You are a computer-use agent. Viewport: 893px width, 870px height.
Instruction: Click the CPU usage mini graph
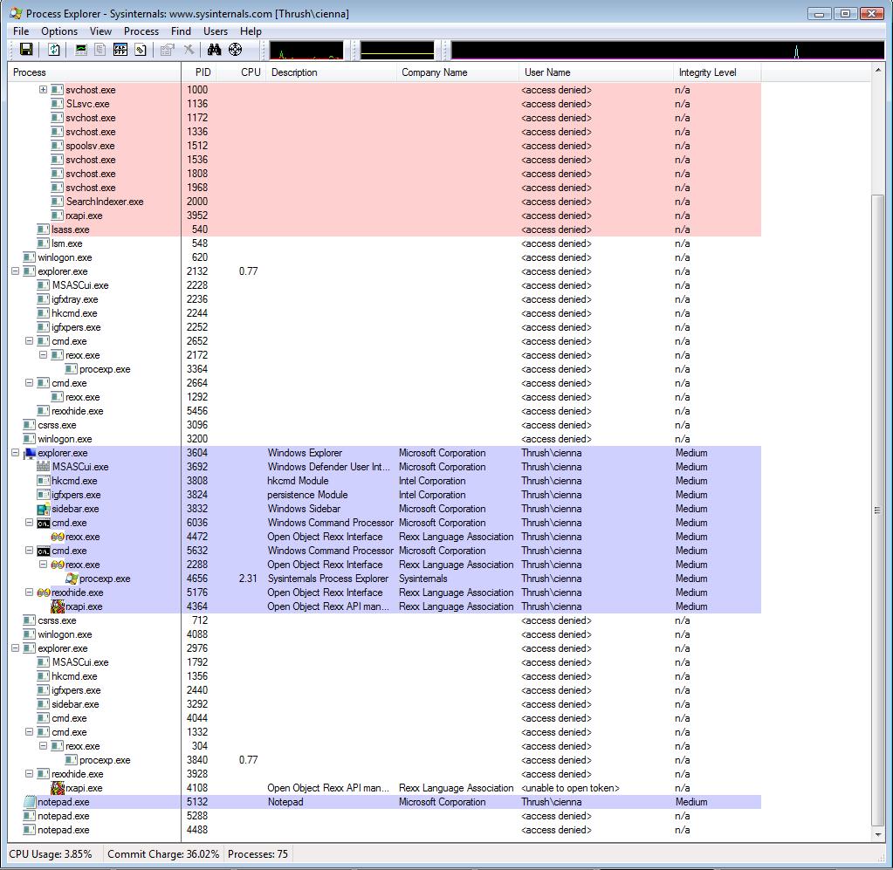[x=306, y=50]
